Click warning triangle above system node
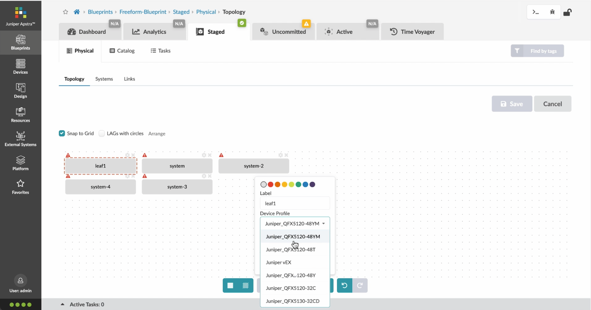Image resolution: width=591 pixels, height=310 pixels. (x=145, y=155)
